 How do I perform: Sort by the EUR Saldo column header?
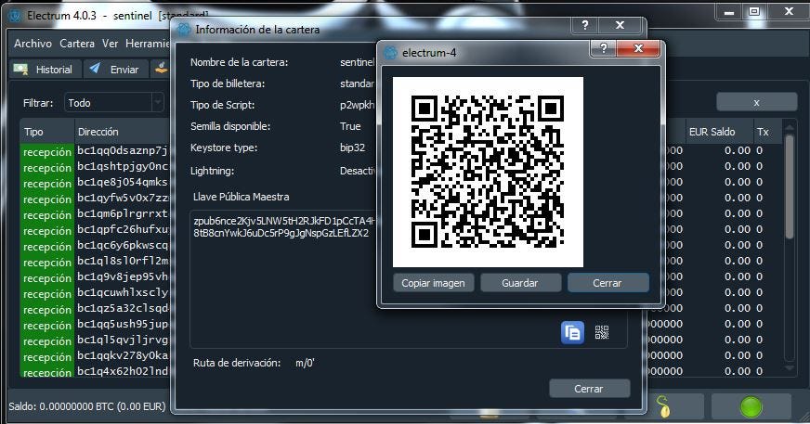click(718, 132)
